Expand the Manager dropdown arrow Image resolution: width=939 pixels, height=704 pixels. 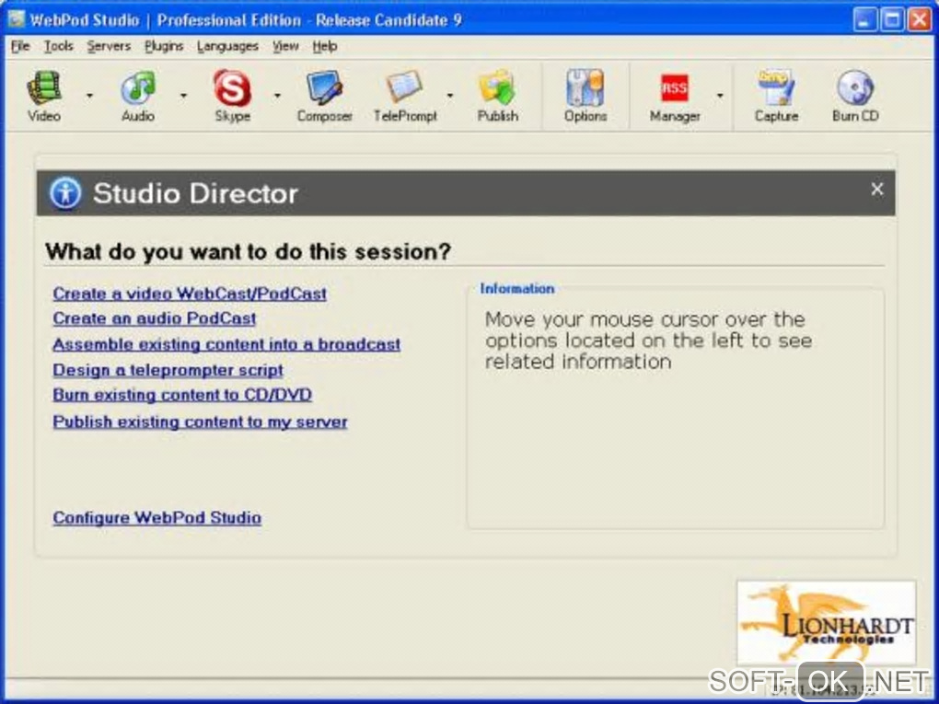pyautogui.click(x=720, y=96)
